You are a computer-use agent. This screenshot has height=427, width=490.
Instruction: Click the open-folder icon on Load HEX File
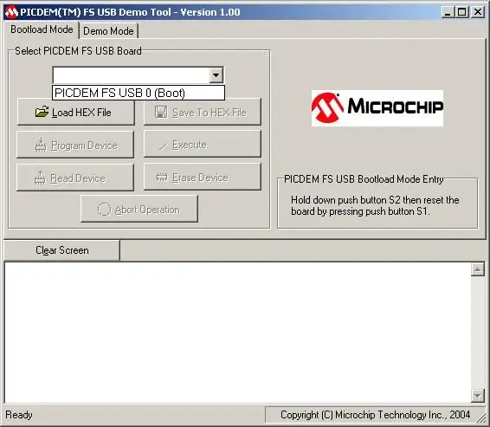42,112
